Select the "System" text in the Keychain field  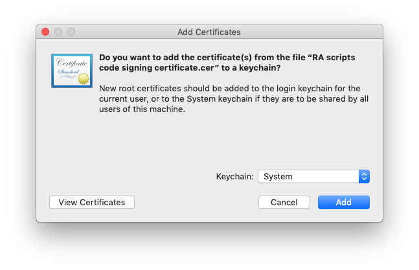[x=278, y=177]
